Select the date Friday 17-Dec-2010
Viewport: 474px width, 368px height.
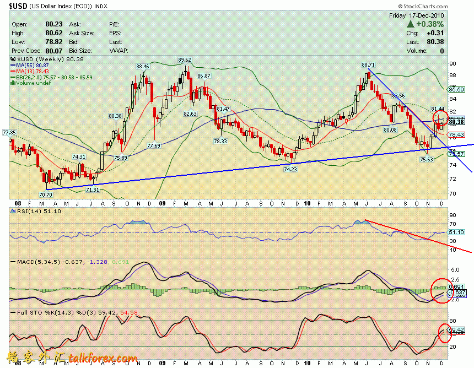click(x=416, y=15)
